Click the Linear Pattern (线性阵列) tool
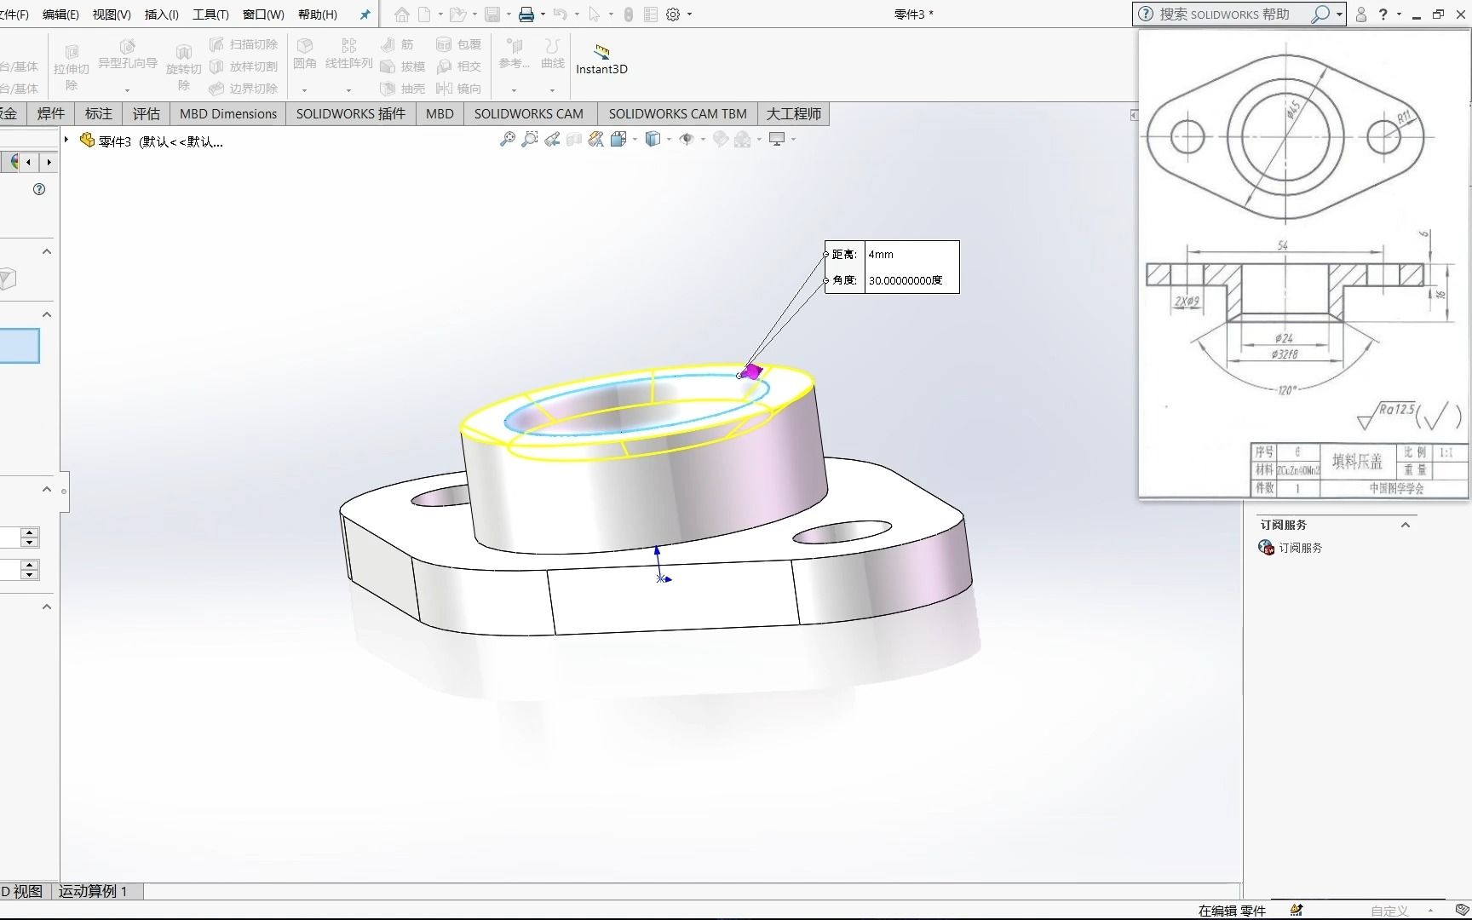The image size is (1472, 920). click(x=349, y=54)
